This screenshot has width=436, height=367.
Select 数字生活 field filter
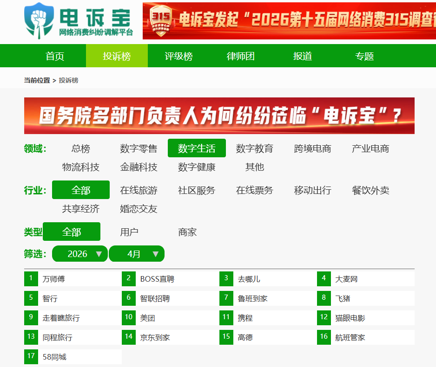point(197,148)
